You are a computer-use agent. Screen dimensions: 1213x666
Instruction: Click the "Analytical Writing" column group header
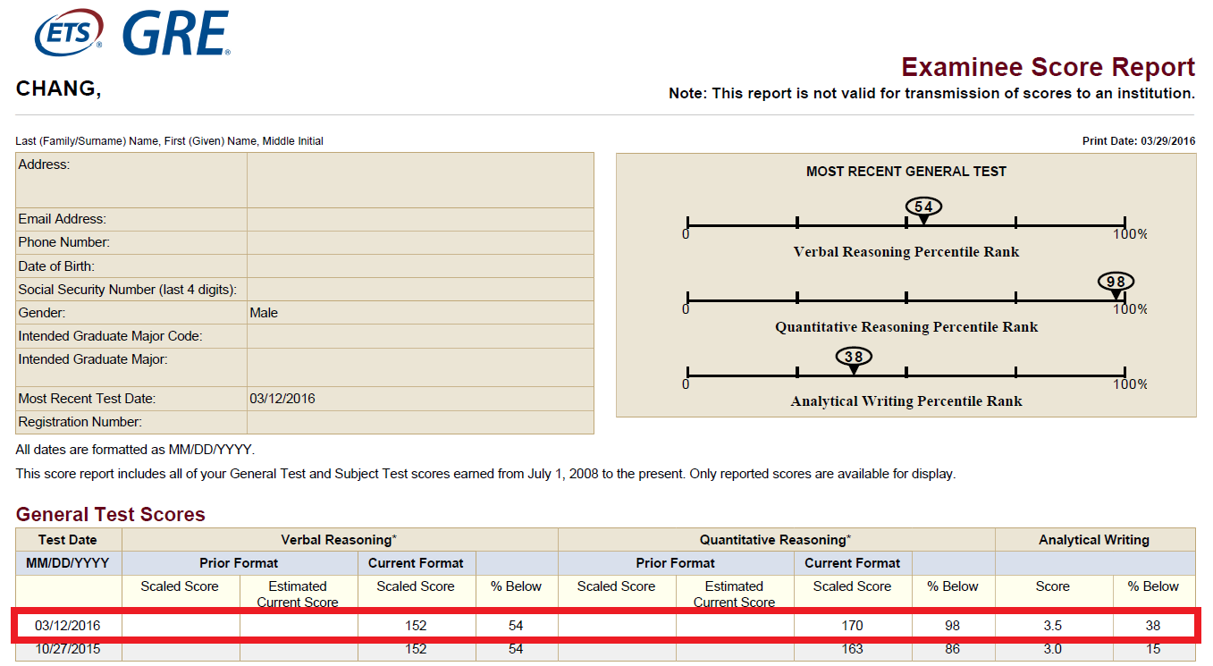pyautogui.click(x=1094, y=540)
